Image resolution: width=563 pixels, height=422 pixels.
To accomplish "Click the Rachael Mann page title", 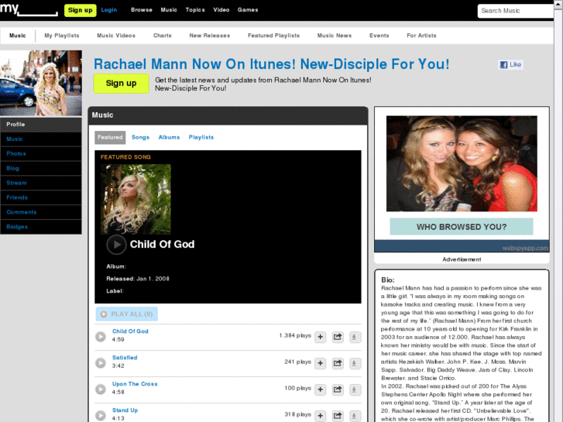I will coord(272,64).
